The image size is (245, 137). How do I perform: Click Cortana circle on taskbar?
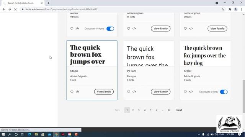point(16,134)
